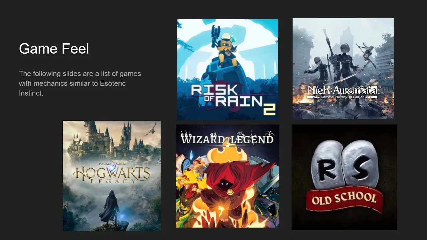Click the Risk of Rain 2 cover image
The height and width of the screenshot is (240, 427).
(228, 69)
